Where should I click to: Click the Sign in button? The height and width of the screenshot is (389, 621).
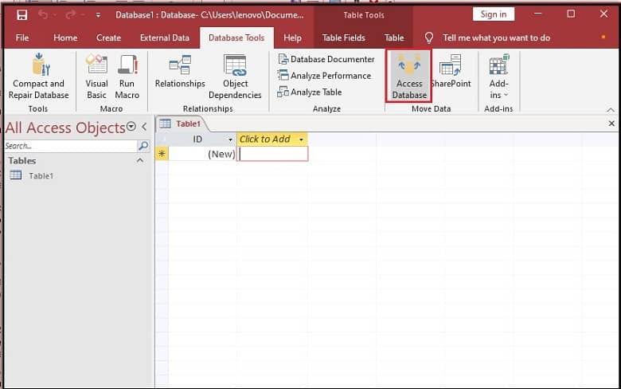(494, 14)
